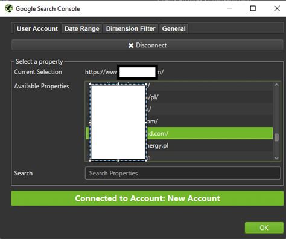
Task: Maximize the Google Search Console window
Action: pyautogui.click(x=253, y=8)
